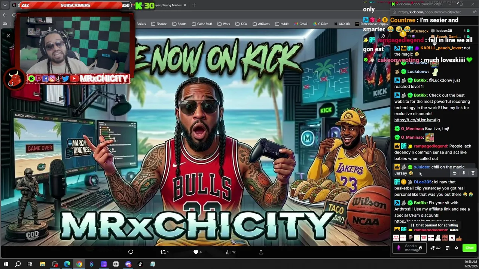Open Microsoft Edge from taskbar
479x269 pixels.
(x=67, y=264)
